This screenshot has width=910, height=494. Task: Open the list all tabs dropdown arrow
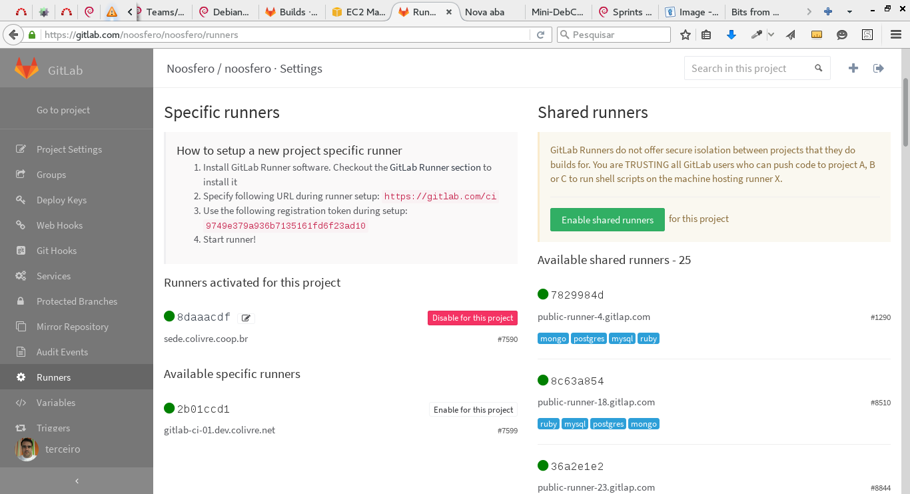(849, 12)
